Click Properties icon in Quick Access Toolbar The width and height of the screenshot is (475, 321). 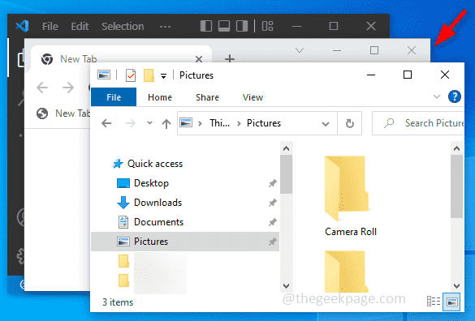click(x=131, y=75)
